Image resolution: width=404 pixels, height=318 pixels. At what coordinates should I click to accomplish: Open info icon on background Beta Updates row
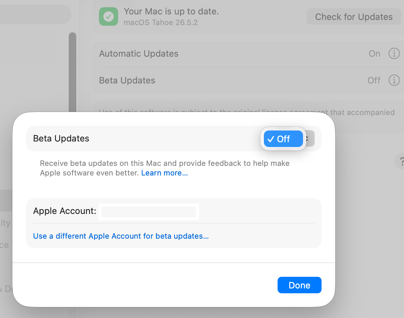click(394, 80)
